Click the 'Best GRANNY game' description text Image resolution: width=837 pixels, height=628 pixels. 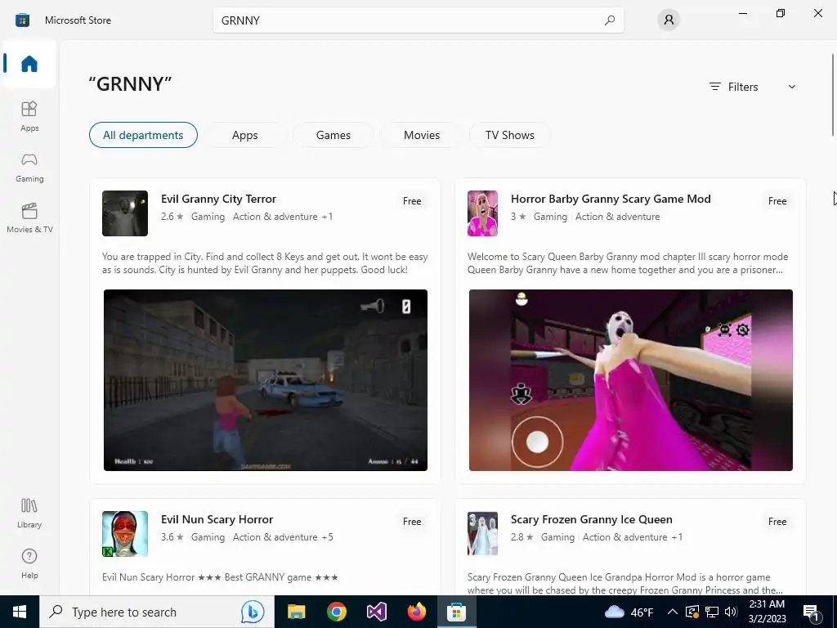click(220, 577)
